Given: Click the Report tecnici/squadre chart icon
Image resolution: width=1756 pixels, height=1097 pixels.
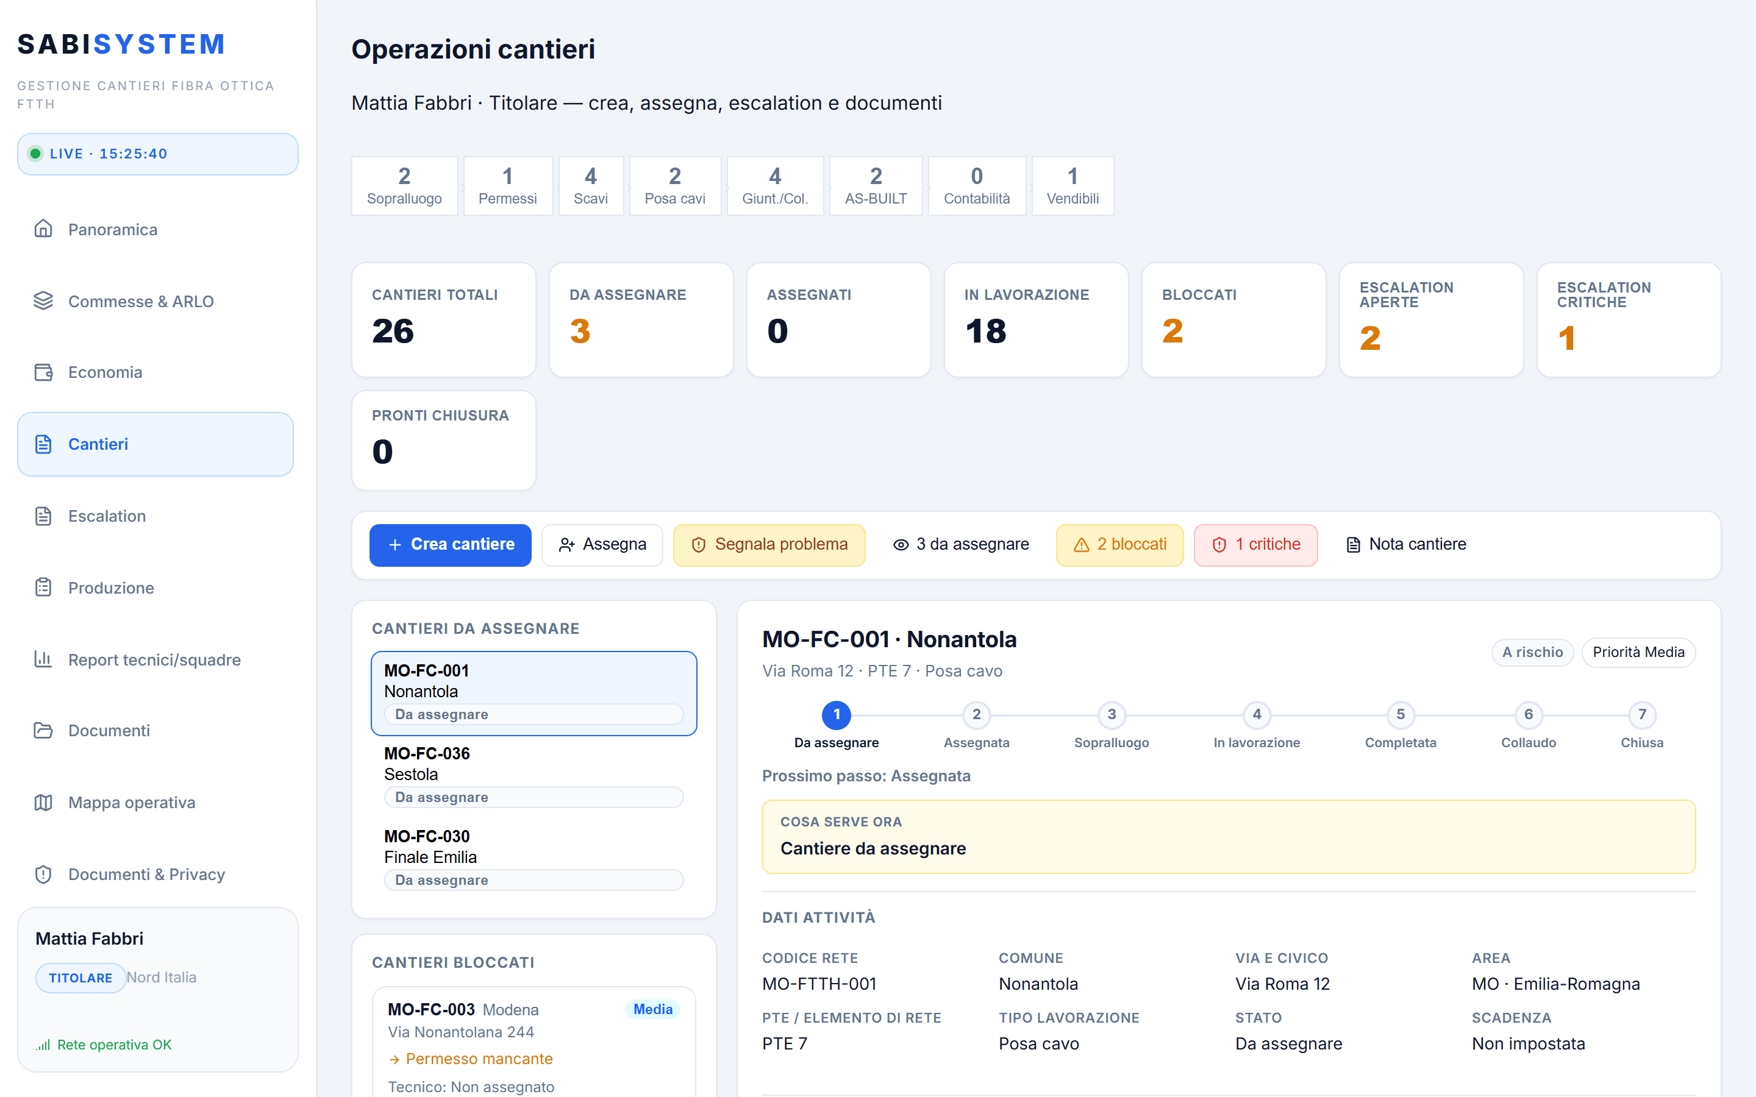Looking at the screenshot, I should pos(43,659).
